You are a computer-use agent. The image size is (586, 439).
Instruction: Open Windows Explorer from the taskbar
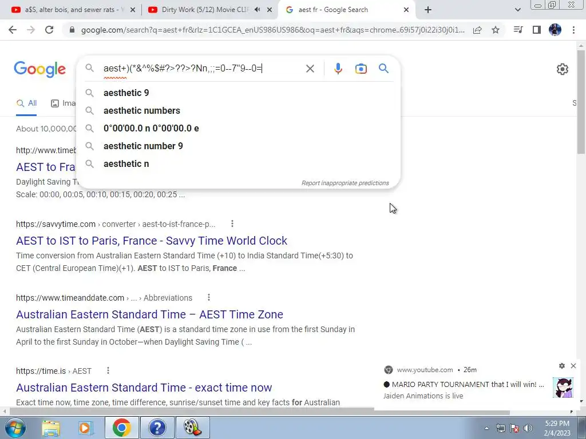pos(51,428)
